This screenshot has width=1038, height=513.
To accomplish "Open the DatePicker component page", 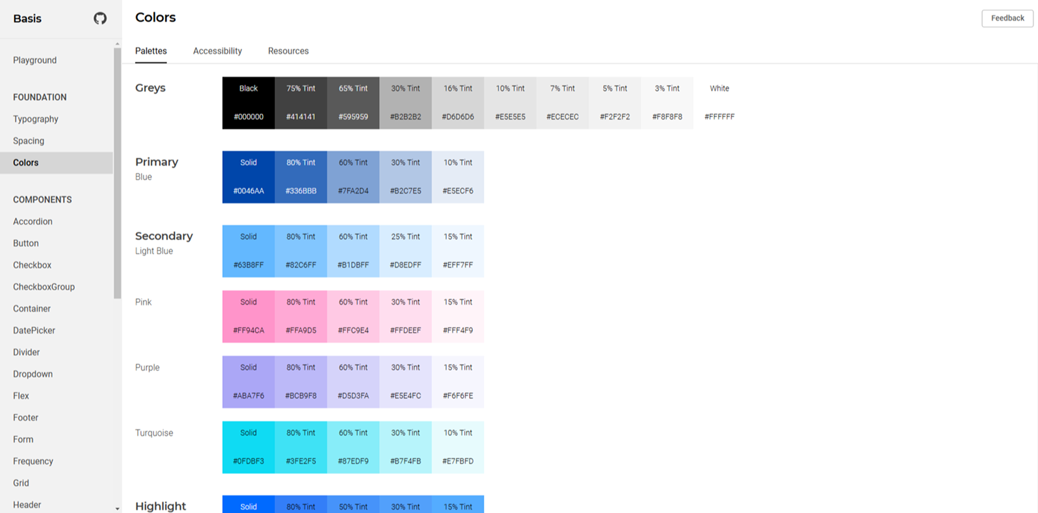I will tap(34, 331).
